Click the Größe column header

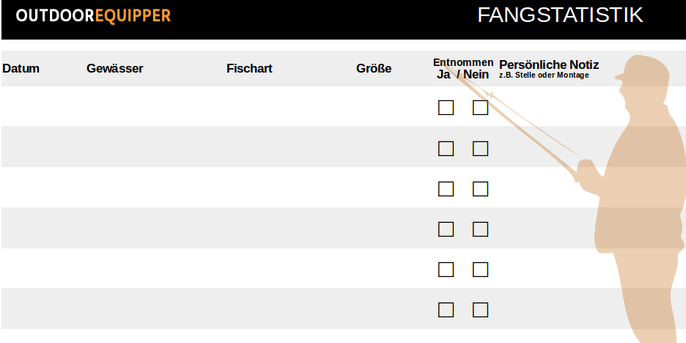point(374,69)
